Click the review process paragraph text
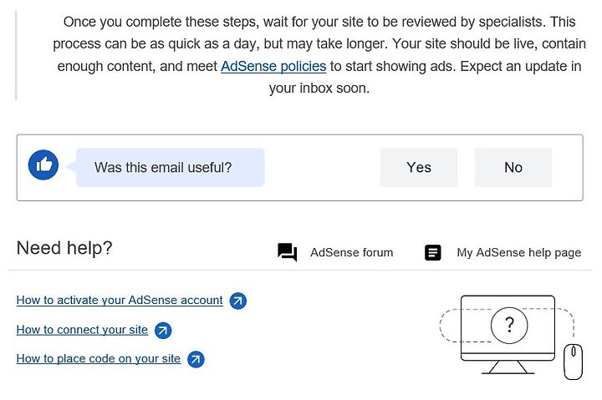Viewport: 602px width, 400px height. click(319, 55)
